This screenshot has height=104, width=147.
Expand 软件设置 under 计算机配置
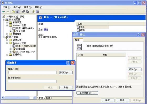pos(7,23)
